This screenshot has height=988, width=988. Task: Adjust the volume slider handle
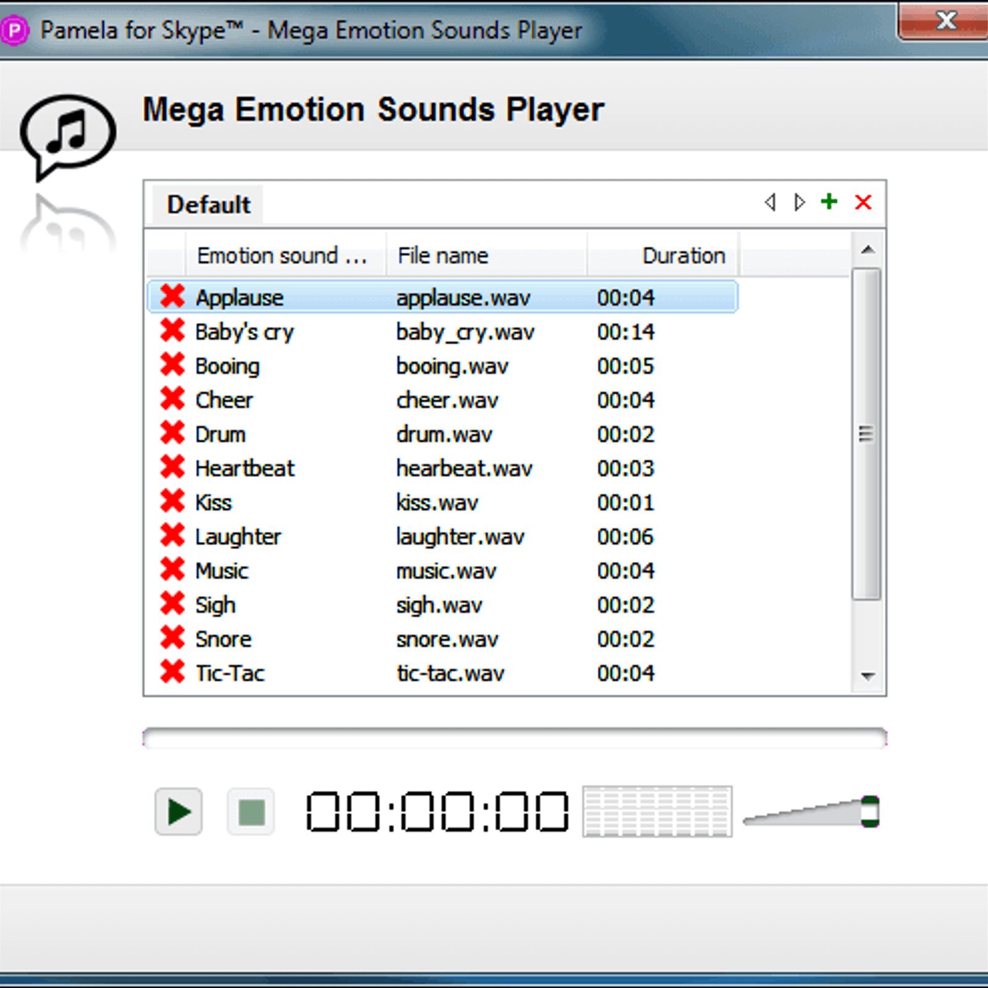point(870,811)
